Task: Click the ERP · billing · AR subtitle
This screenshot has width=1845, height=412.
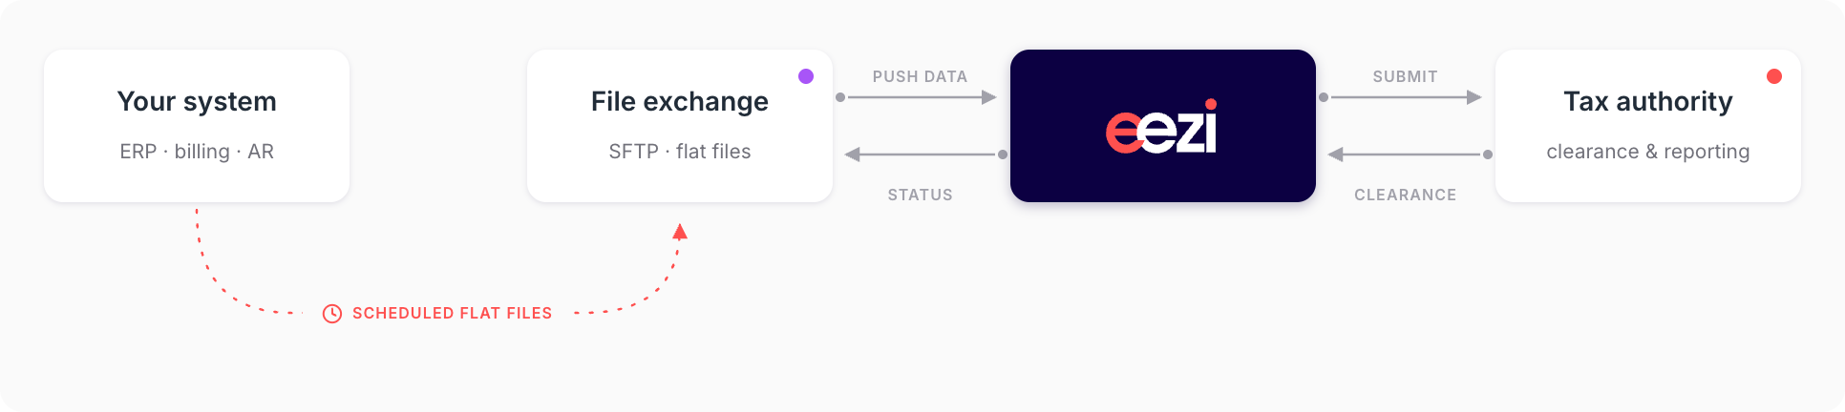Action: [197, 152]
